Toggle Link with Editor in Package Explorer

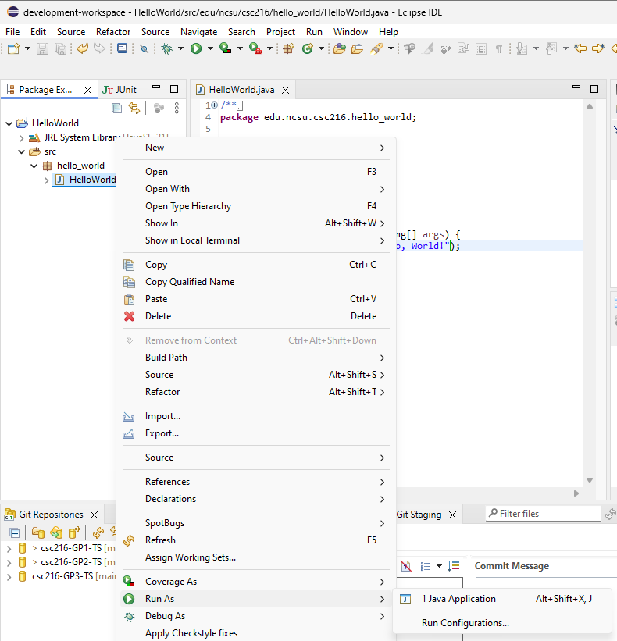point(134,108)
